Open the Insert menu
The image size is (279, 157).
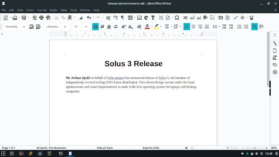tap(30, 10)
